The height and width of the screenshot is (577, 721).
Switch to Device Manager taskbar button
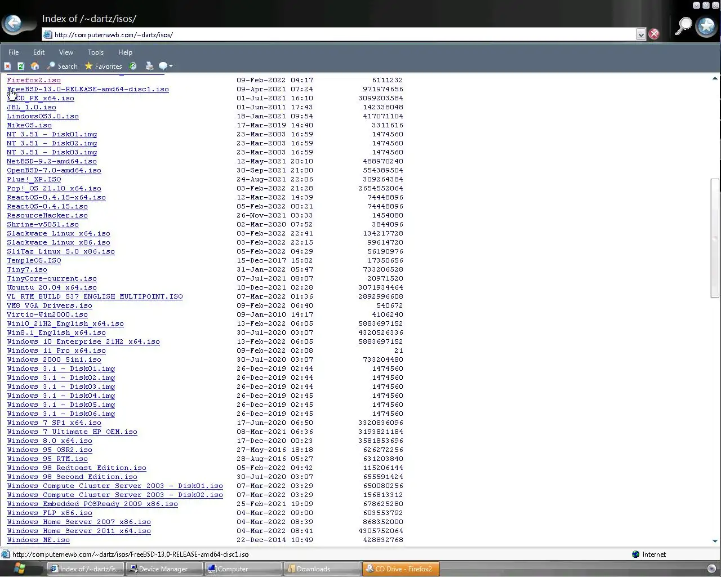click(x=164, y=569)
